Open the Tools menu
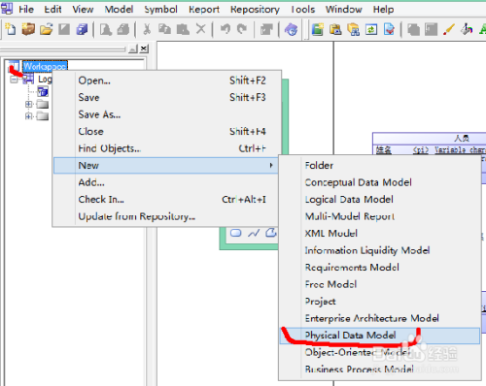Screen dimensions: 486x386 302,10
